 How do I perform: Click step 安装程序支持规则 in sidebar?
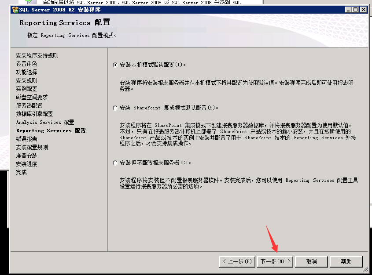[37, 55]
